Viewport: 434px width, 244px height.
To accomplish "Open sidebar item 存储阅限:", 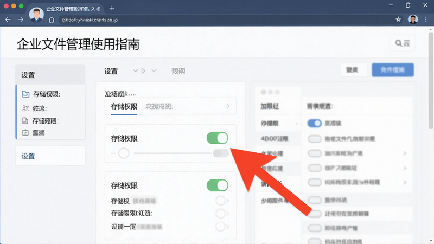I will click(x=46, y=121).
